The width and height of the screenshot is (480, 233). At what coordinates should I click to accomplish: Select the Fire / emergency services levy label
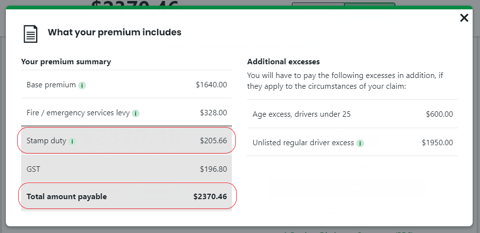point(78,113)
